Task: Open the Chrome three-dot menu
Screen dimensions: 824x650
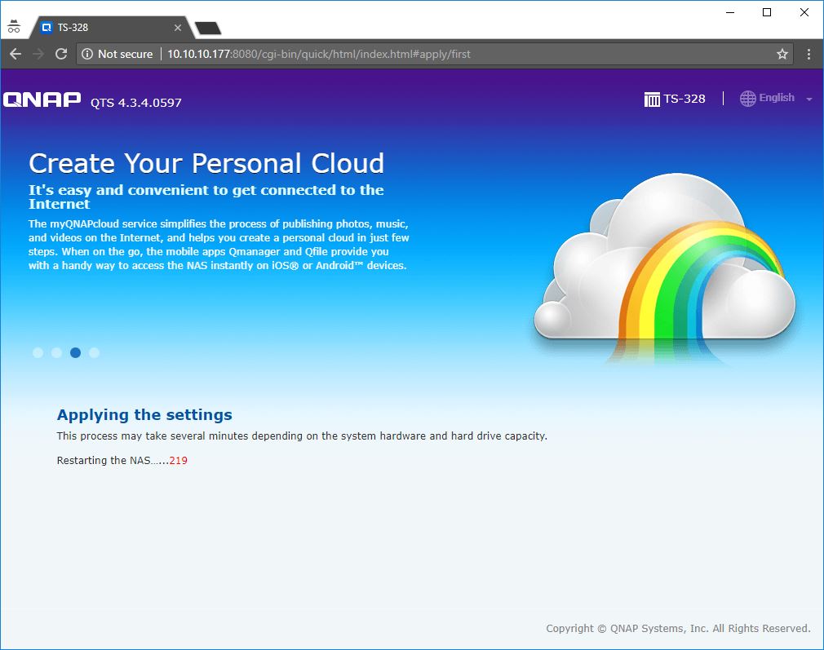Action: click(x=808, y=54)
